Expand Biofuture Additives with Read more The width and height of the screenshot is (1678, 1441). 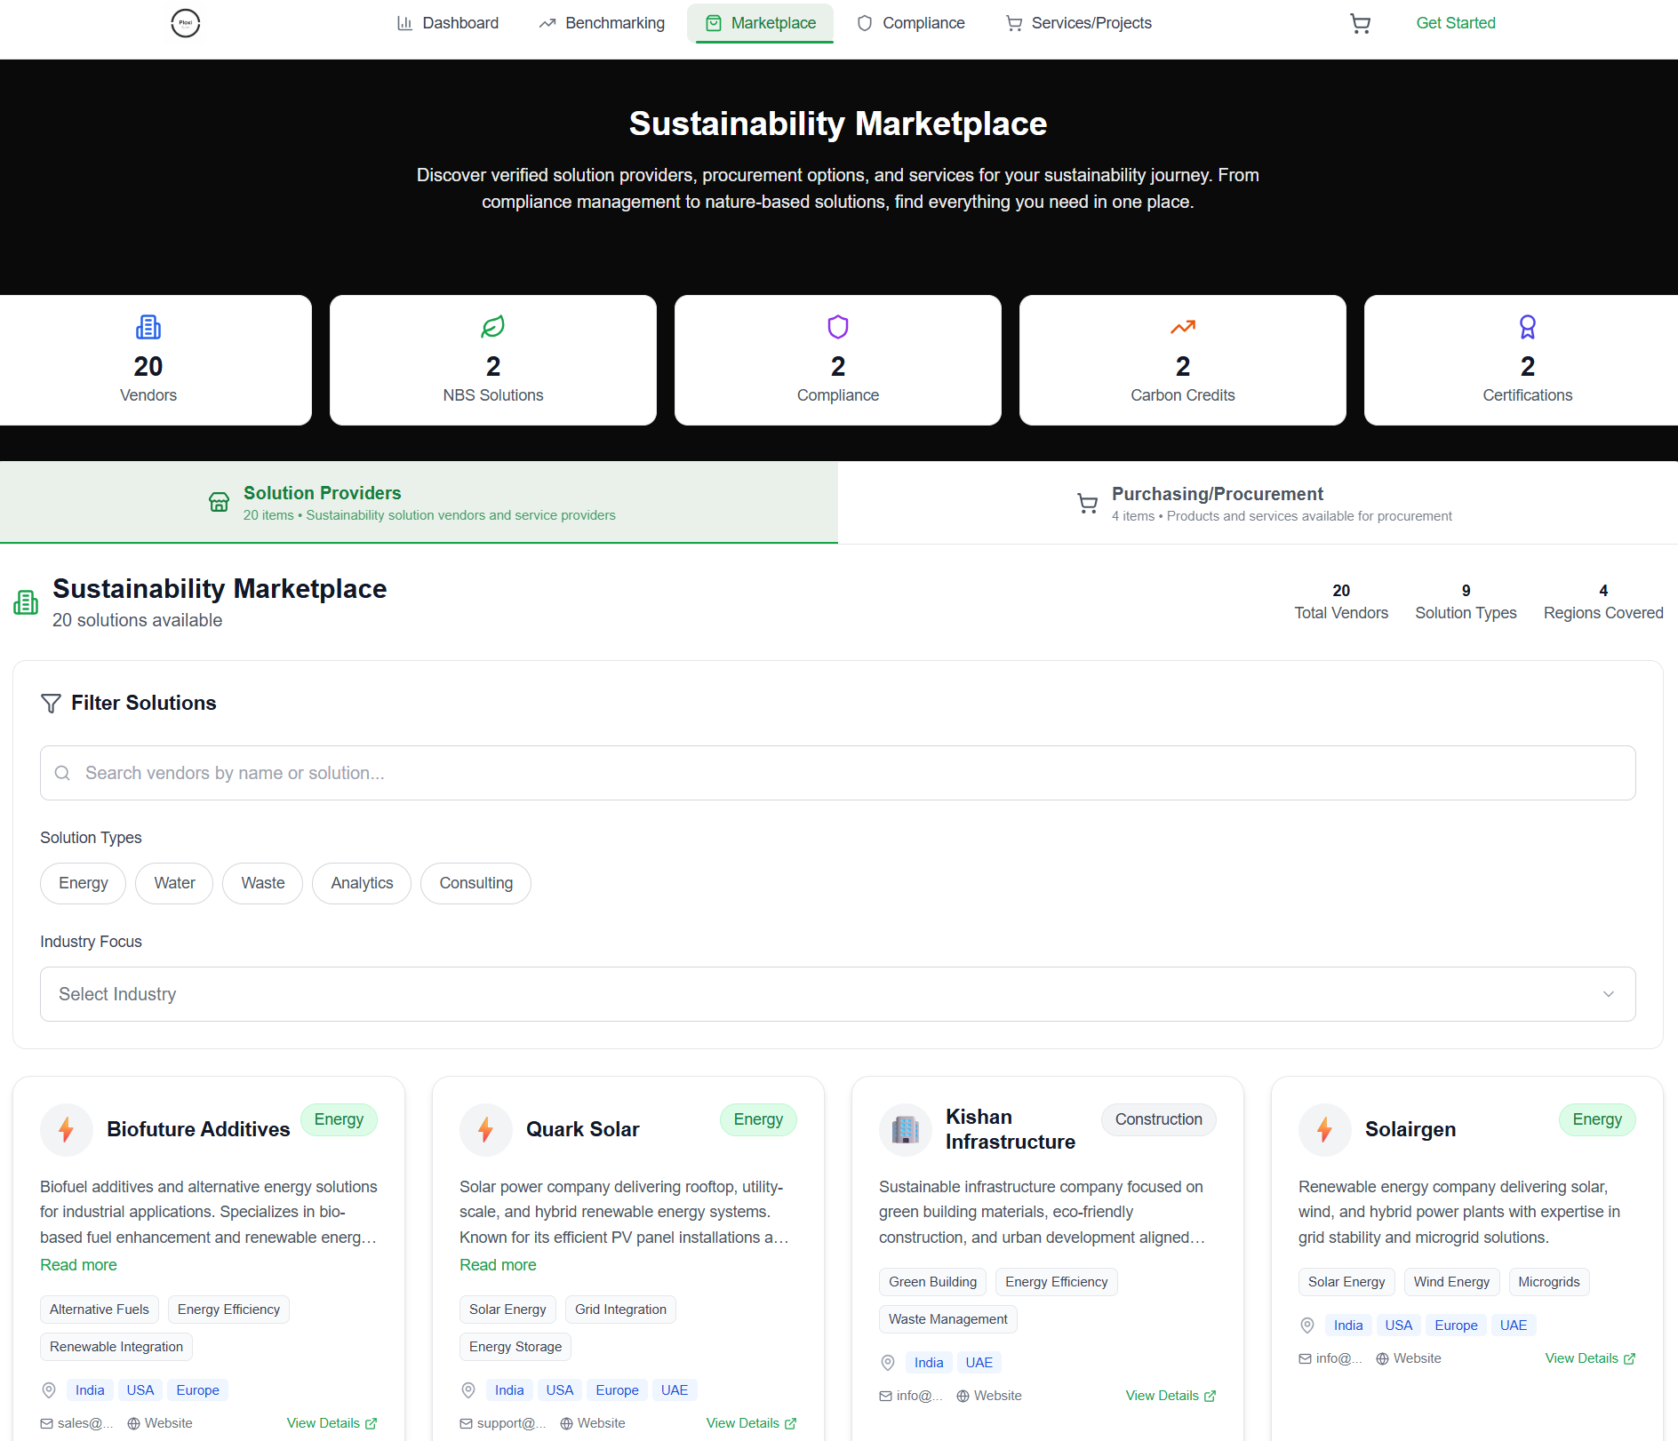[78, 1264]
